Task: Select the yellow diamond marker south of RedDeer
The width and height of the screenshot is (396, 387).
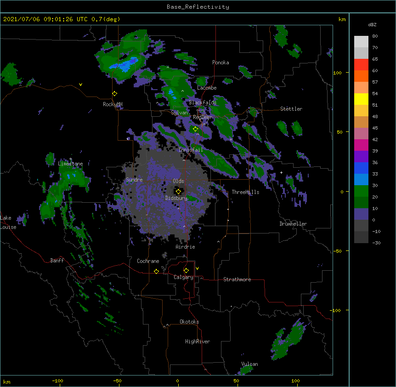Action: [195, 129]
